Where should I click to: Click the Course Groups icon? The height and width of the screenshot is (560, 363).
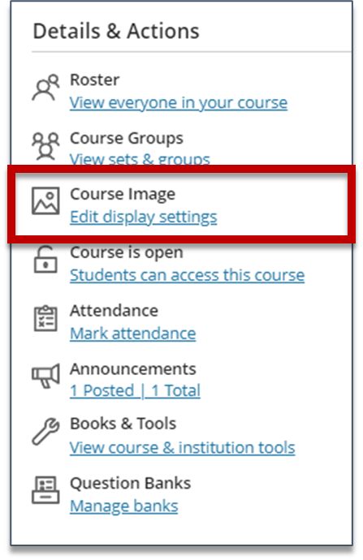[45, 146]
